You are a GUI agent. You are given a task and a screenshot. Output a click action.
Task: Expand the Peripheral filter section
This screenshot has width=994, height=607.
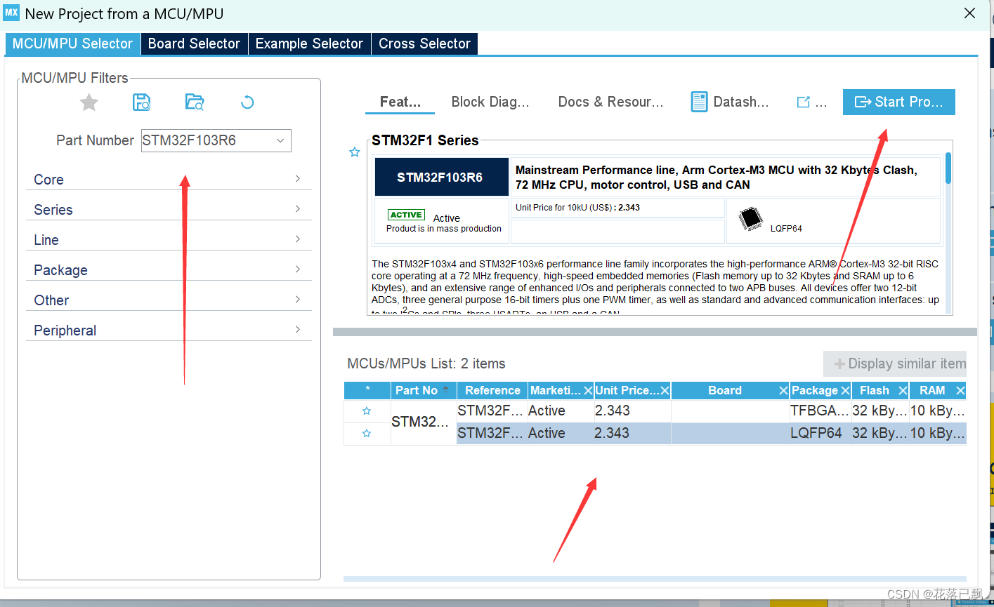click(x=169, y=330)
